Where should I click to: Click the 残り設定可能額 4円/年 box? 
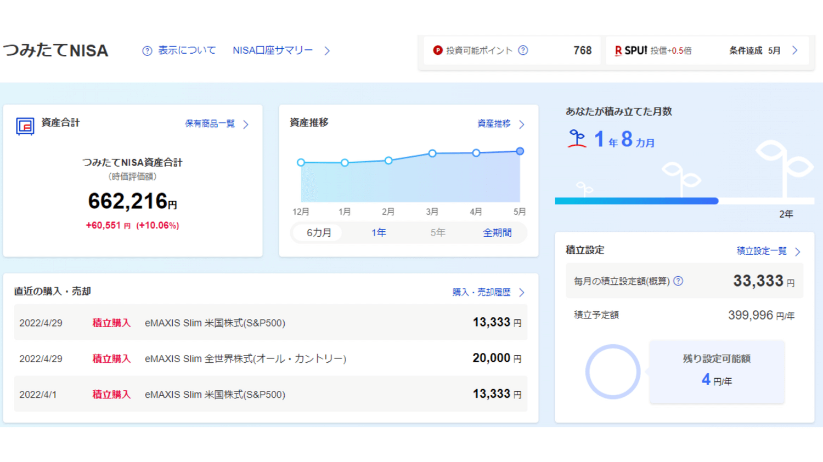click(717, 372)
